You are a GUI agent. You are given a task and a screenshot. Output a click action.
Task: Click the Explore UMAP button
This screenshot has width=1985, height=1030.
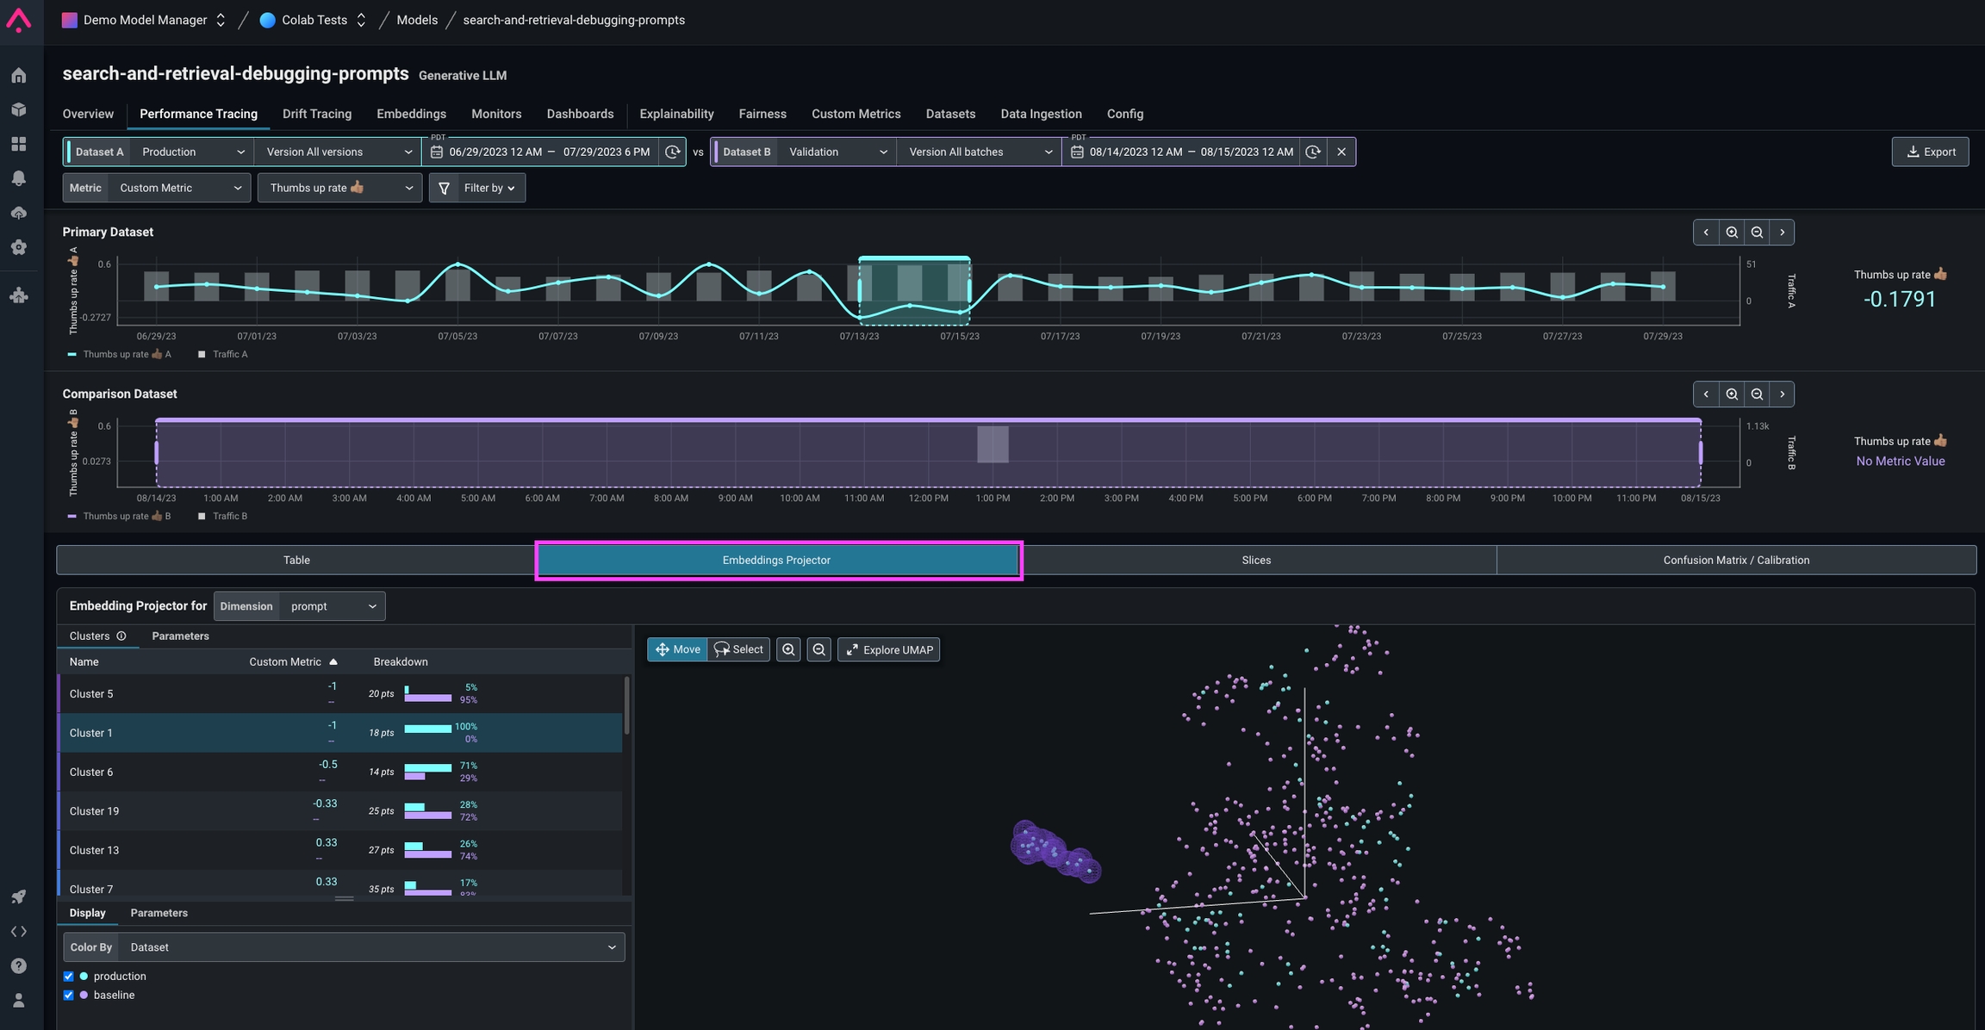[x=888, y=650]
